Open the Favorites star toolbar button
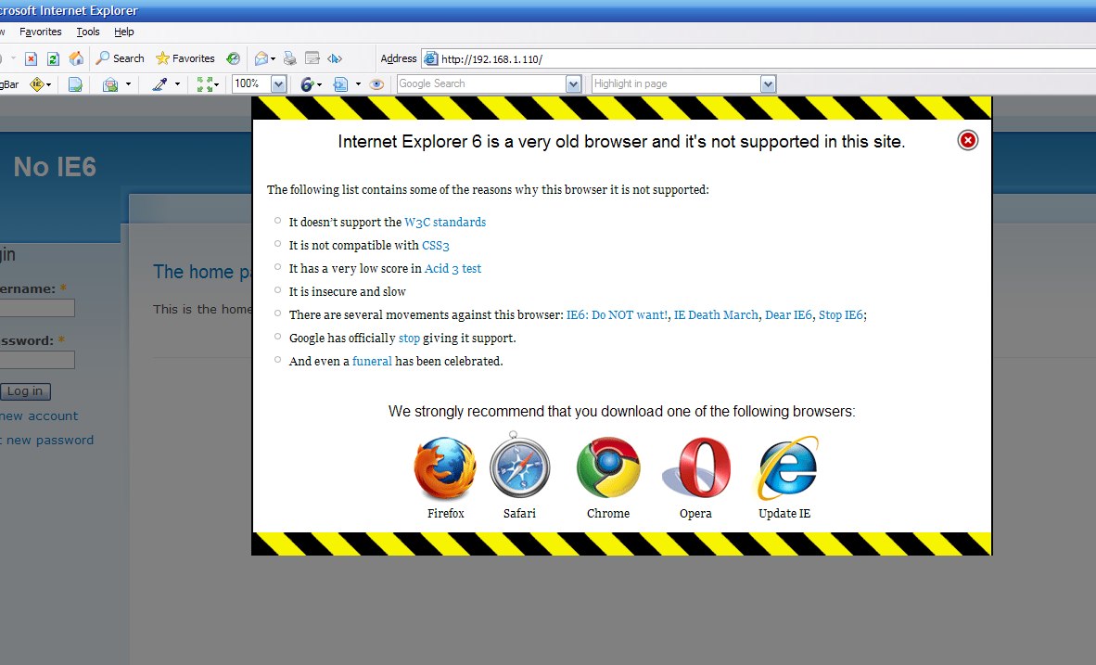Screen dimensions: 1096x665 pyautogui.click(x=185, y=58)
